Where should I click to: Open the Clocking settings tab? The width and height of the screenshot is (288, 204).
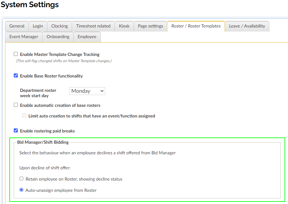[x=60, y=26]
